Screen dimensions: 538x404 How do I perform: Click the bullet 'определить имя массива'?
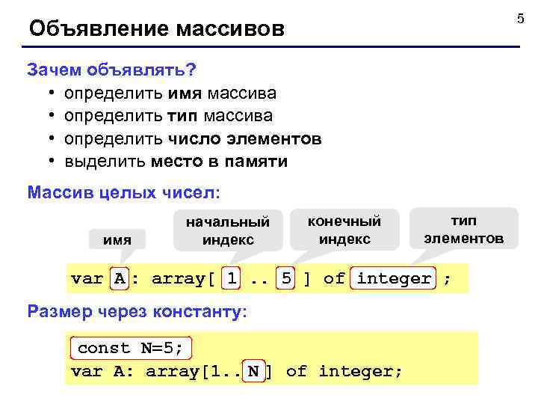pyautogui.click(x=170, y=94)
